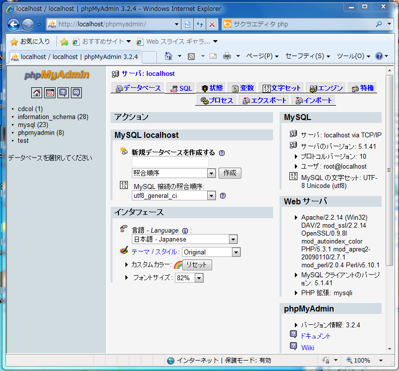Switch to the データベース tab
Image resolution: width=399 pixels, height=371 pixels.
click(138, 88)
